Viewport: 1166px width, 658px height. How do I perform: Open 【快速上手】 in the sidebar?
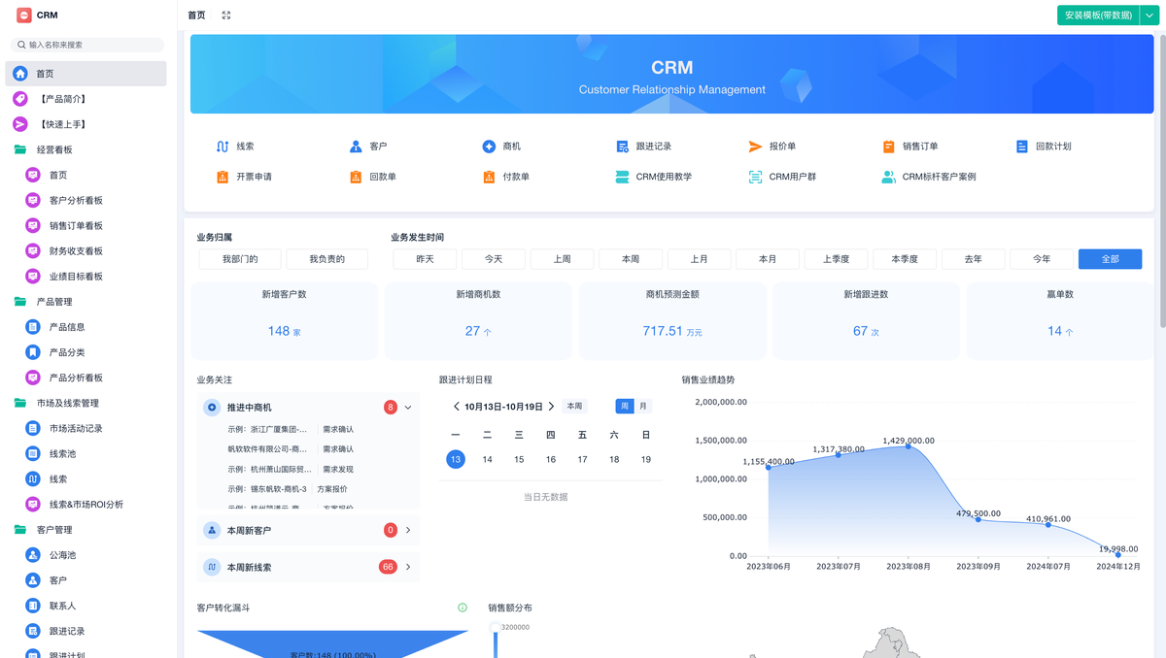point(87,124)
